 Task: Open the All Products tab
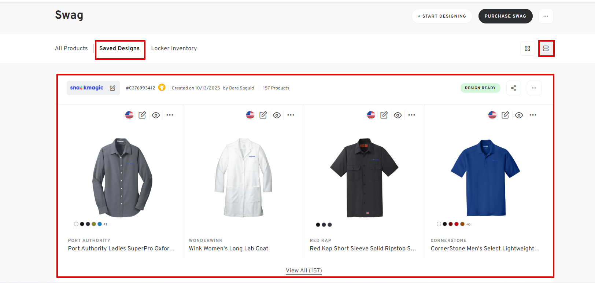(x=71, y=48)
